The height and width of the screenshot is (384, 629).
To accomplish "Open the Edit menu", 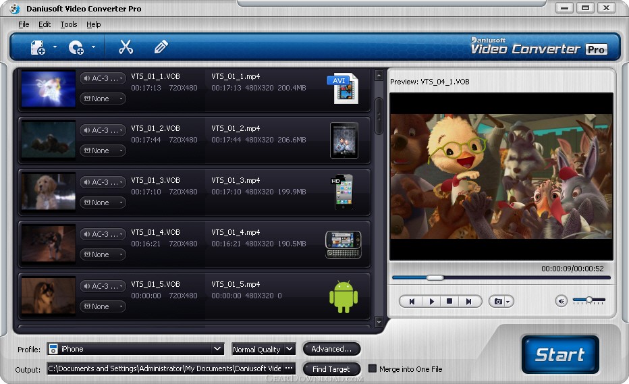I will coord(45,24).
